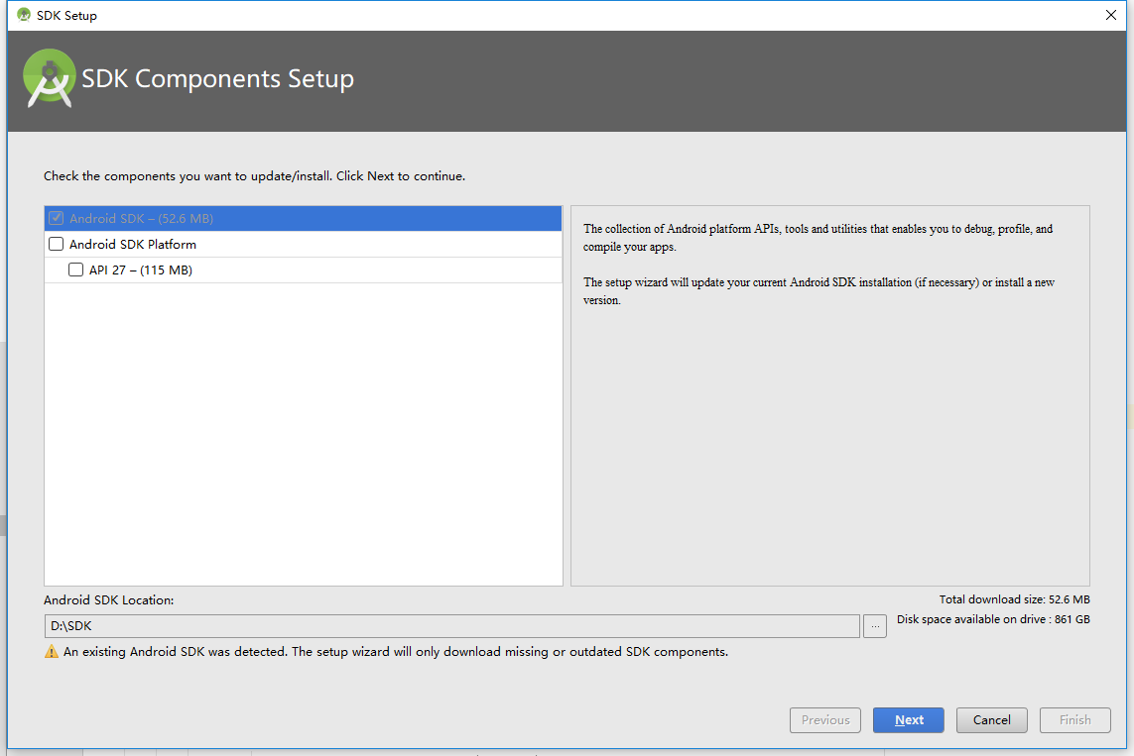Viewport: 1134px width, 756px height.
Task: Click the yellow warning icon beside the SDK message
Action: [52, 652]
